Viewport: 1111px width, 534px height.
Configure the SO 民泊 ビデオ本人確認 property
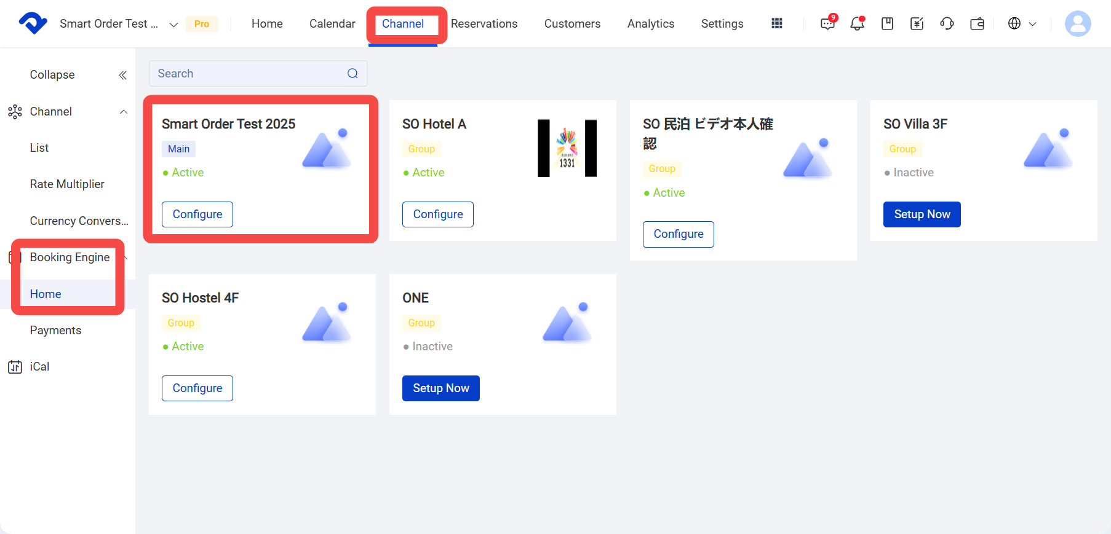coord(679,234)
